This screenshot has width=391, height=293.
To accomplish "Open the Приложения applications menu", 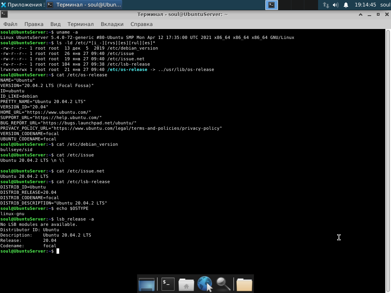I will pos(21,5).
